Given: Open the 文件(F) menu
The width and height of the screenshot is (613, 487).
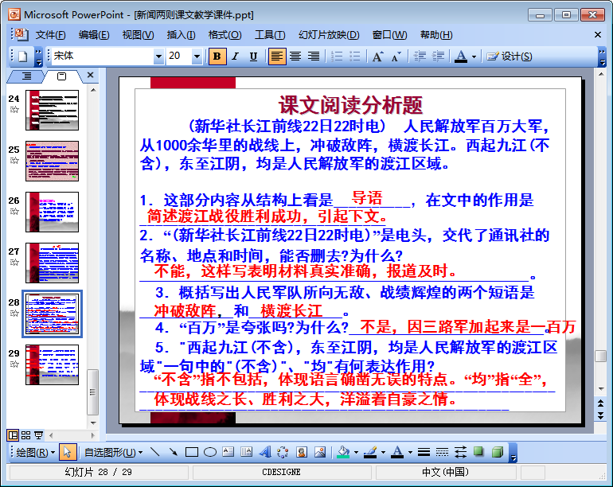Looking at the screenshot, I should [x=50, y=35].
